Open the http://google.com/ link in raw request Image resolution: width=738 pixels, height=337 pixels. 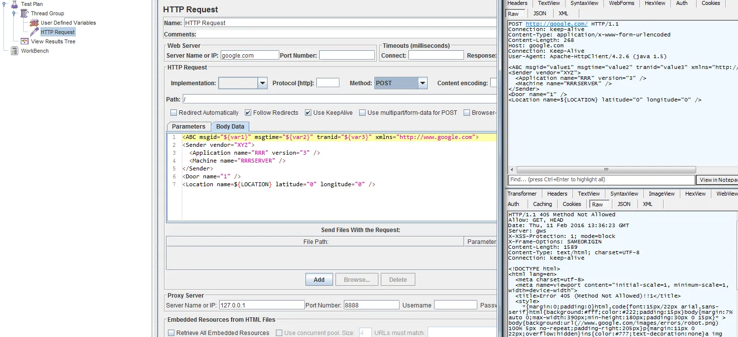(556, 24)
